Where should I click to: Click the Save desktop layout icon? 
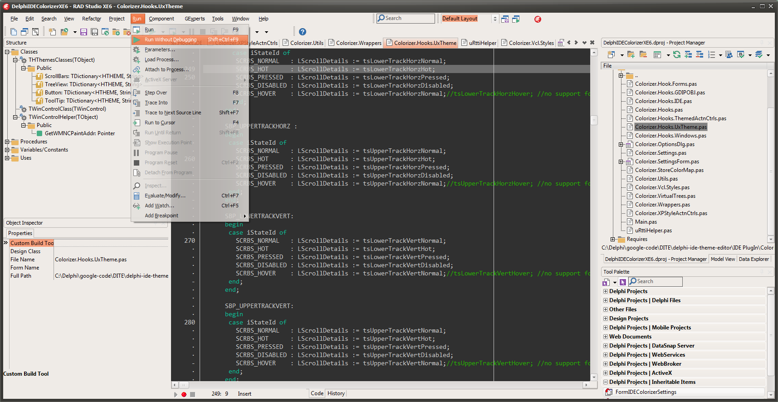pos(505,19)
